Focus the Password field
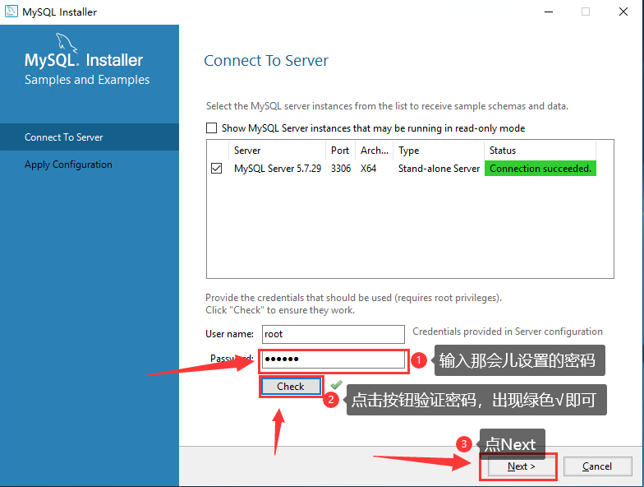644x487 pixels. point(333,359)
